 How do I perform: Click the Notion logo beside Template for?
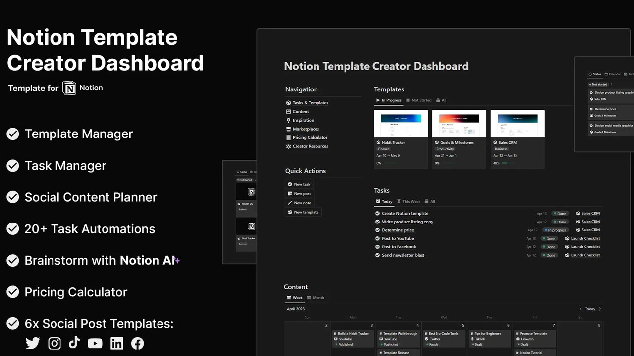point(69,88)
